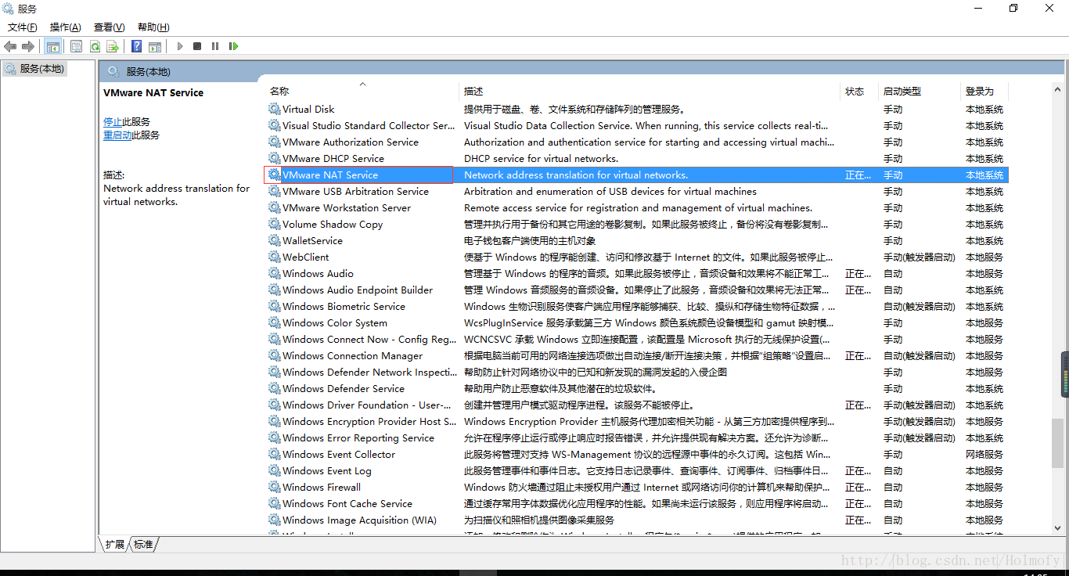Select the VMware Workstation Server row

coord(637,207)
